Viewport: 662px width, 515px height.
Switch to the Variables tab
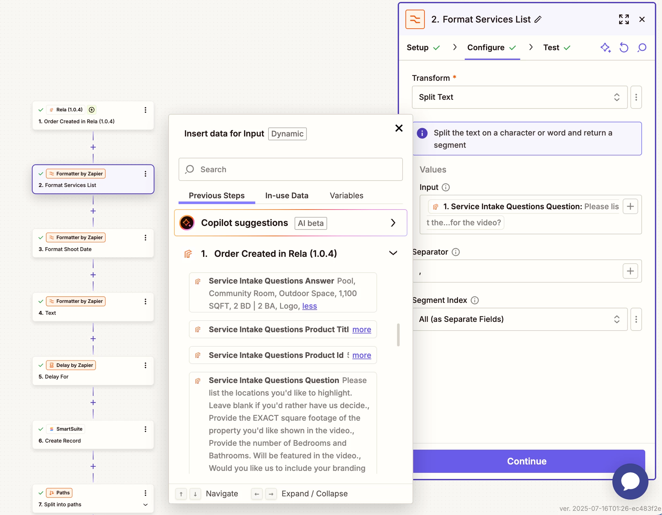346,196
